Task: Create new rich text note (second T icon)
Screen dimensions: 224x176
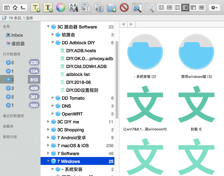Action: click(x=48, y=7)
